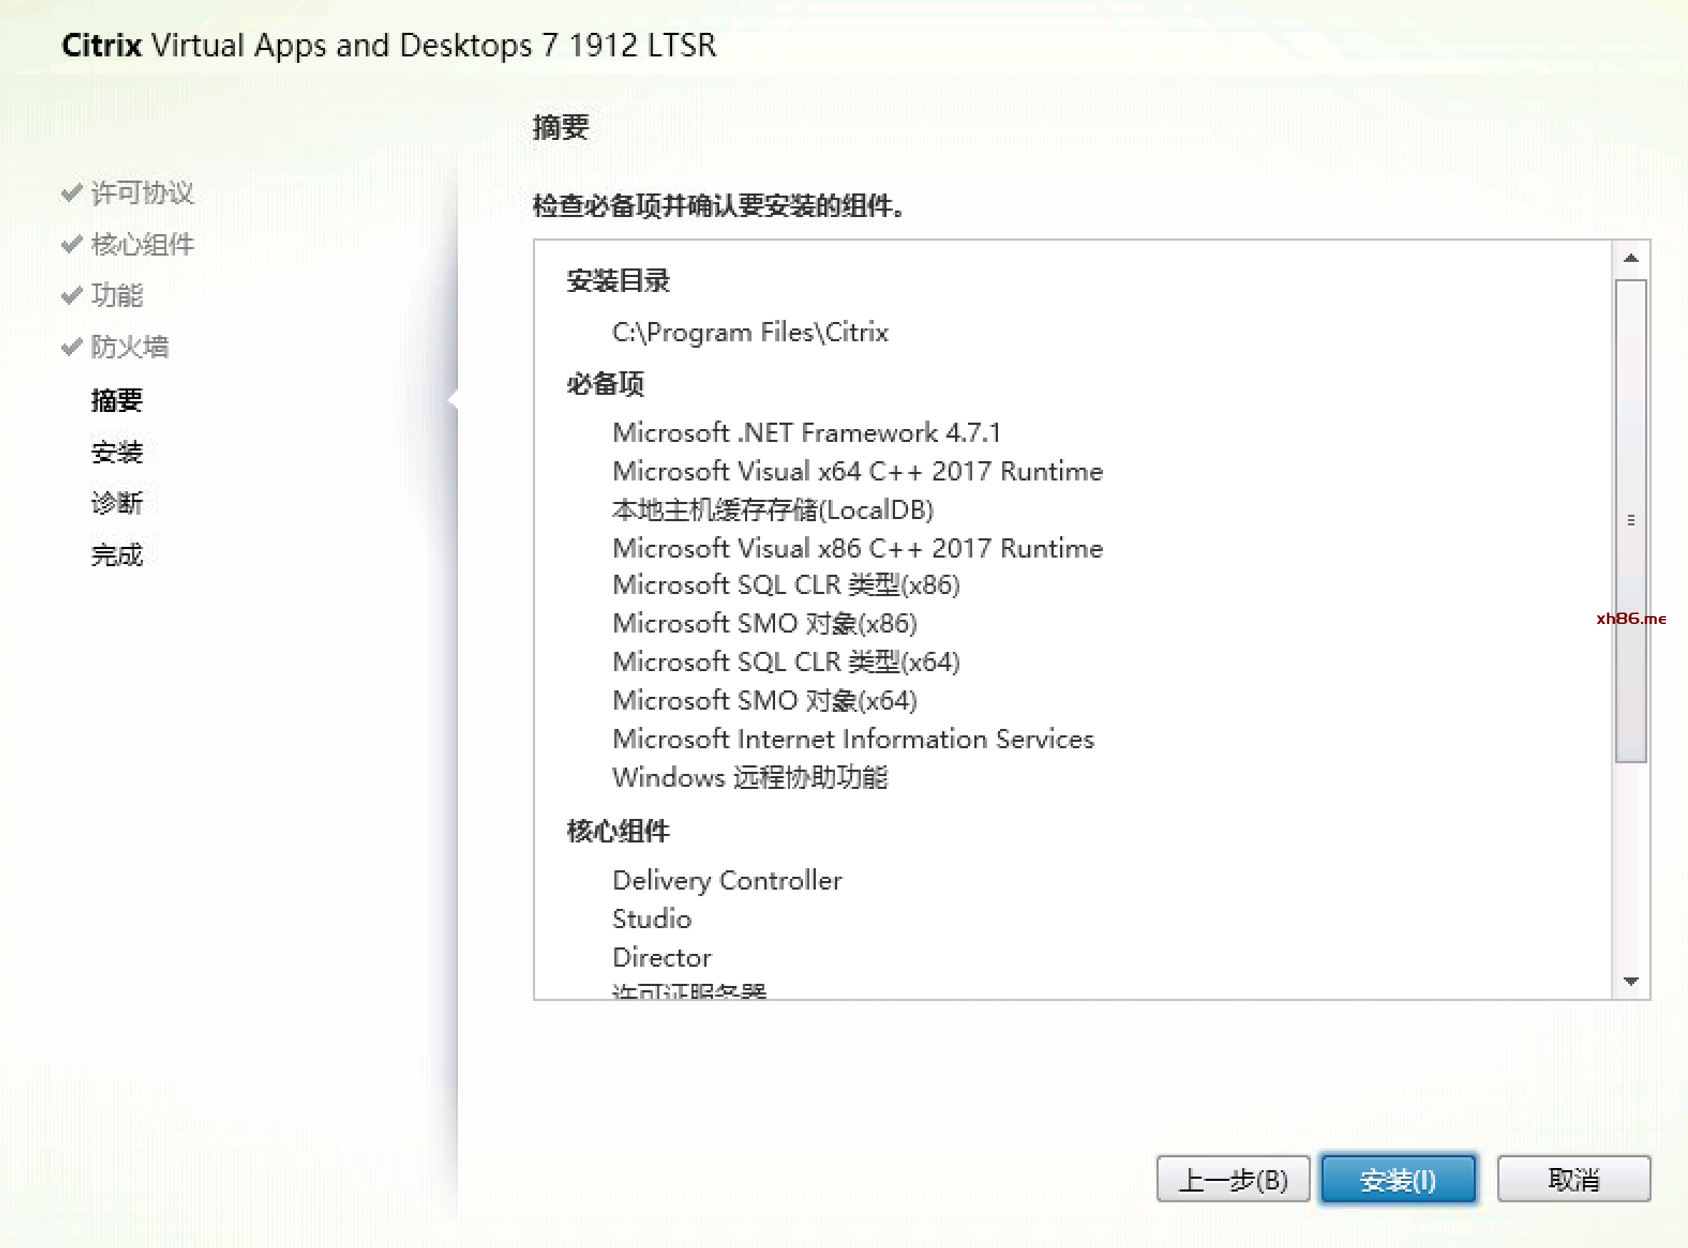Select the 诊断 step in sidebar
This screenshot has width=1688, height=1248.
(116, 503)
